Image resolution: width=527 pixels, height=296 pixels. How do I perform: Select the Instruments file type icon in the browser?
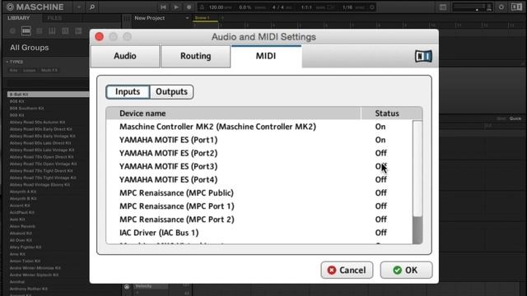click(x=52, y=31)
